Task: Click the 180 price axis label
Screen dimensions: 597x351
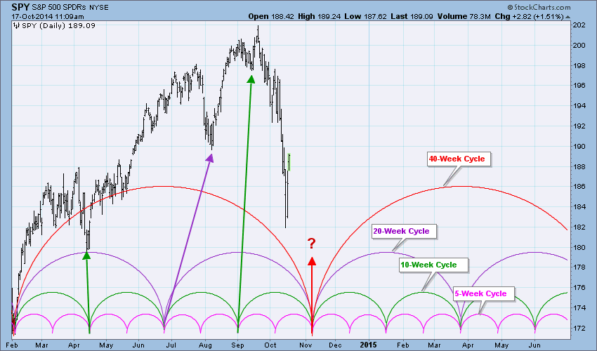Action: tap(579, 247)
